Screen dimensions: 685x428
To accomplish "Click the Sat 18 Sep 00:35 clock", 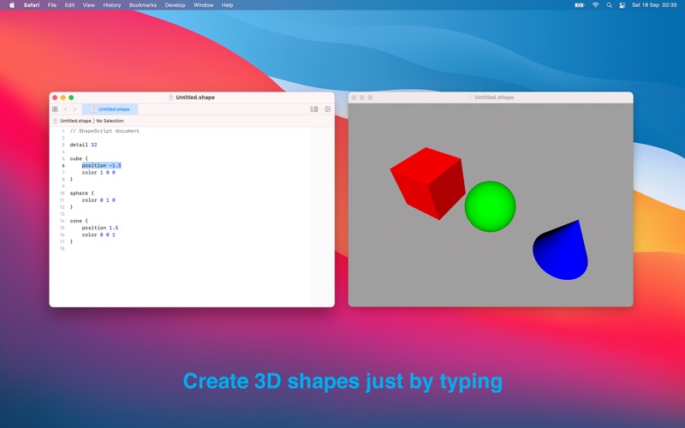I will pyautogui.click(x=654, y=5).
